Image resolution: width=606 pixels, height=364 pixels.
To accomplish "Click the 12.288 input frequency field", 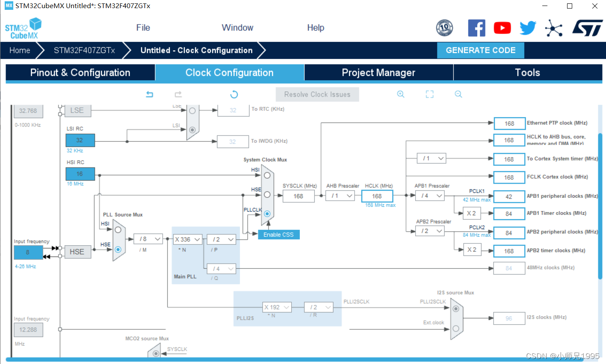I will (x=28, y=330).
